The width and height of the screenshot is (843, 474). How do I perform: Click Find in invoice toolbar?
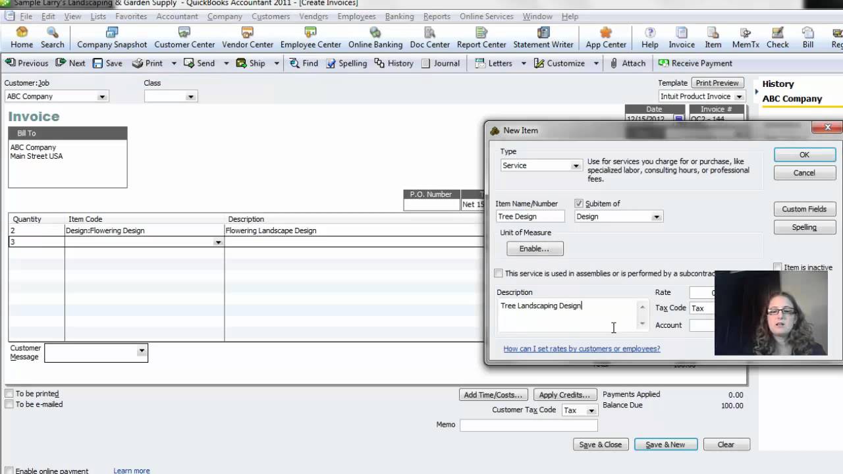point(304,63)
